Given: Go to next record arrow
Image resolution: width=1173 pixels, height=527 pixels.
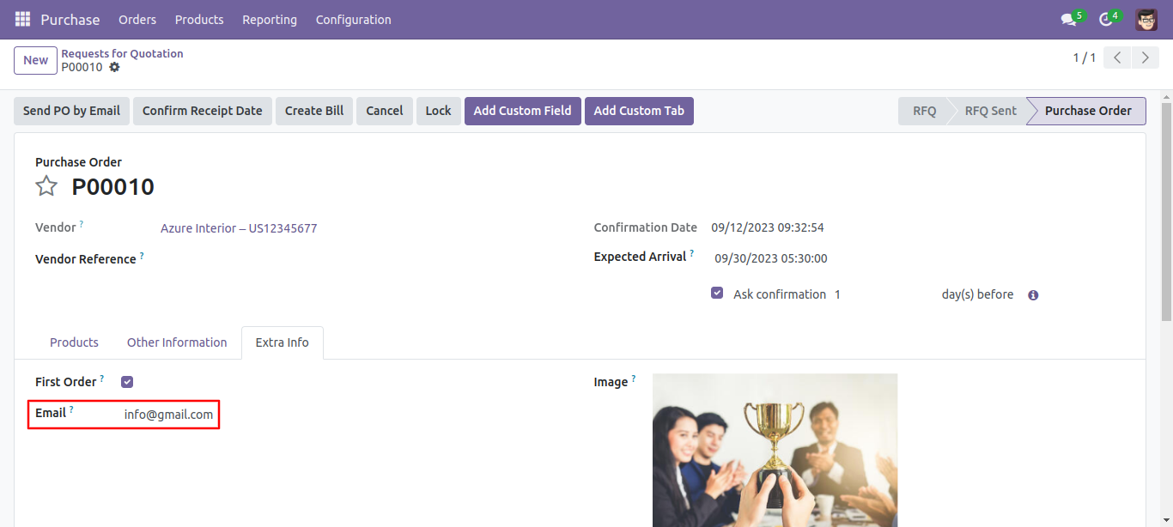Looking at the screenshot, I should 1145,58.
